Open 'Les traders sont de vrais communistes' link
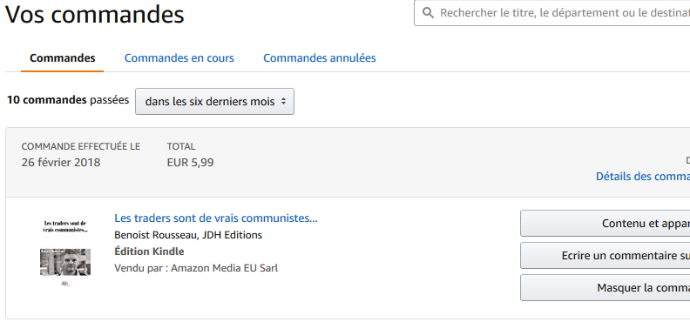This screenshot has height=322, width=690. (216, 218)
